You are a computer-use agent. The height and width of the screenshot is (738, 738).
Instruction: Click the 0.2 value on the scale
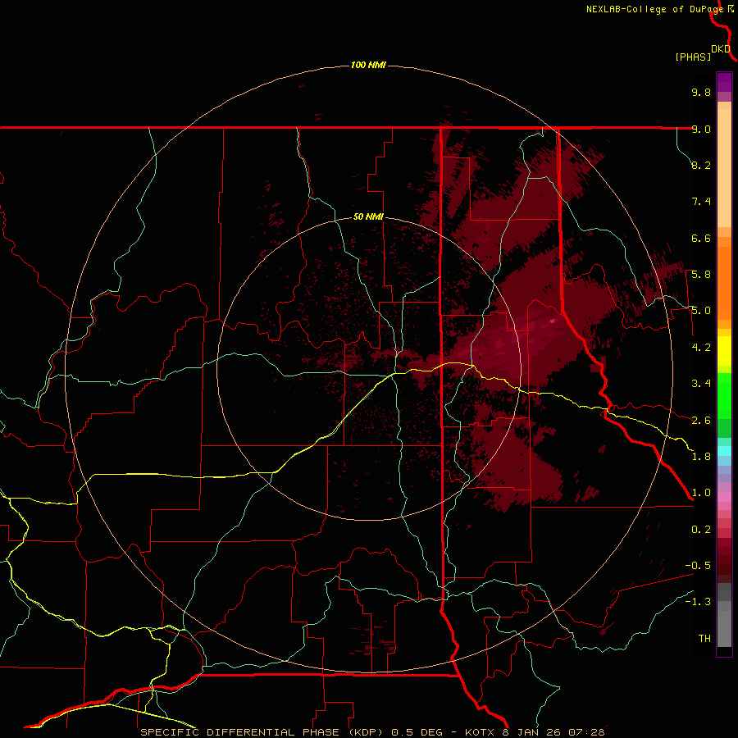[701, 529]
